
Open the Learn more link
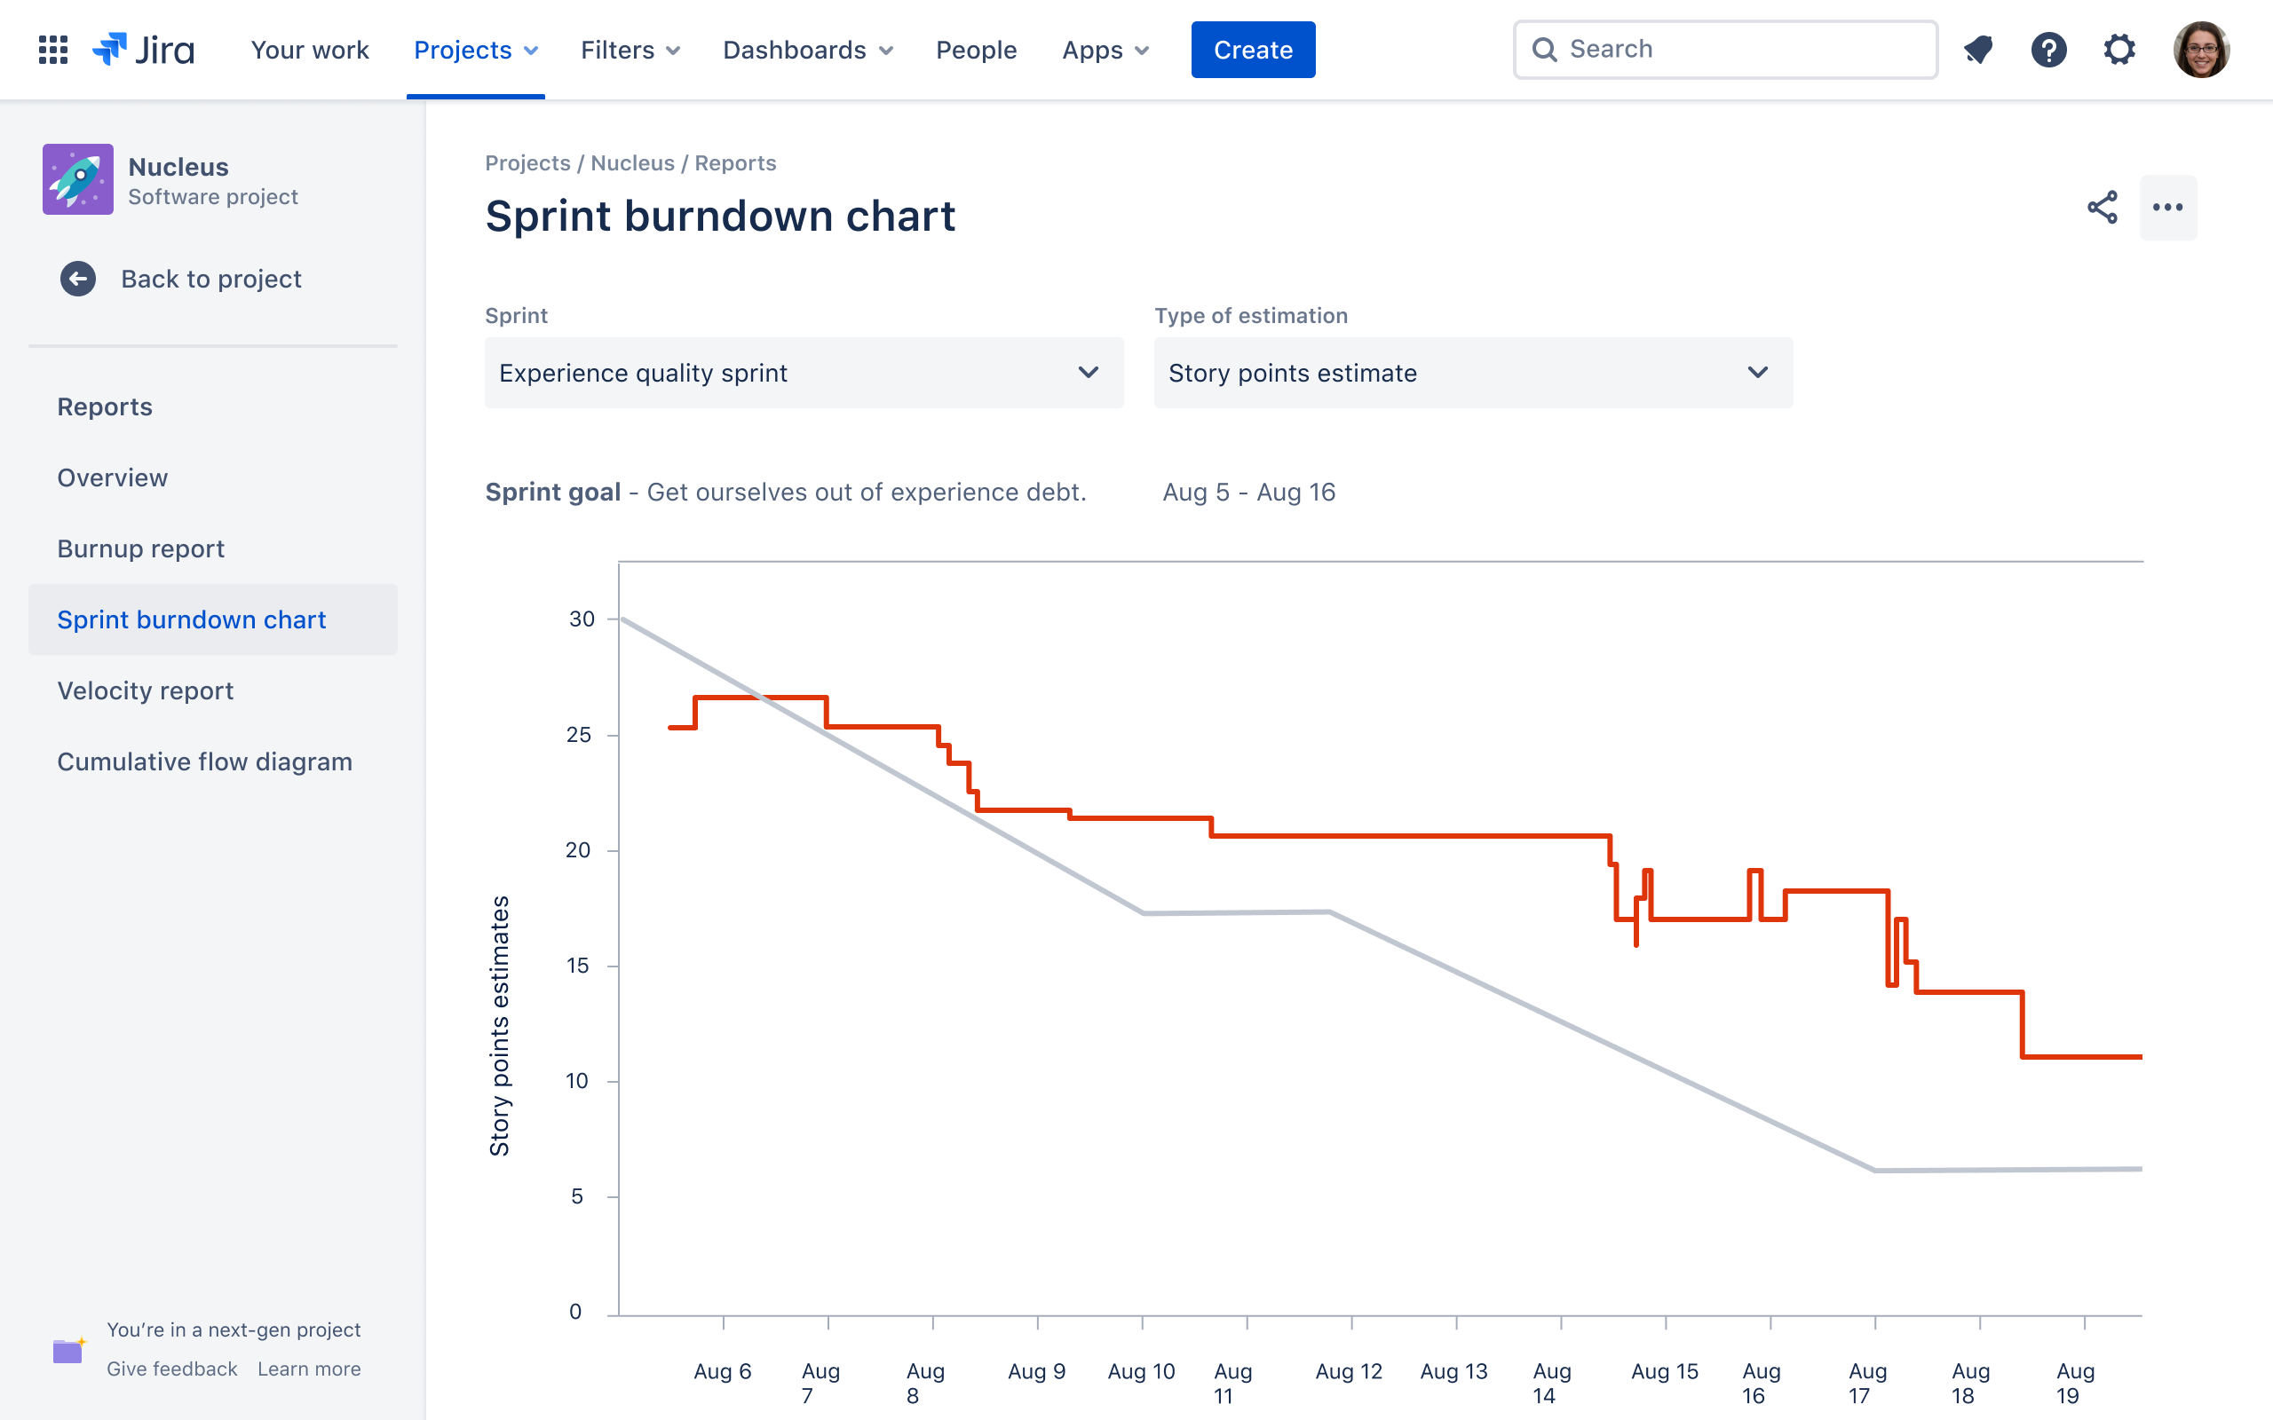[x=308, y=1369]
